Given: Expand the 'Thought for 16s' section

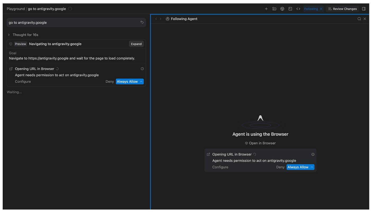Looking at the screenshot, I should pos(9,35).
